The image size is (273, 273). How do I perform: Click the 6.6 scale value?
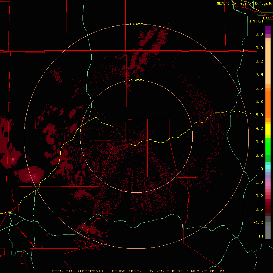click(259, 88)
